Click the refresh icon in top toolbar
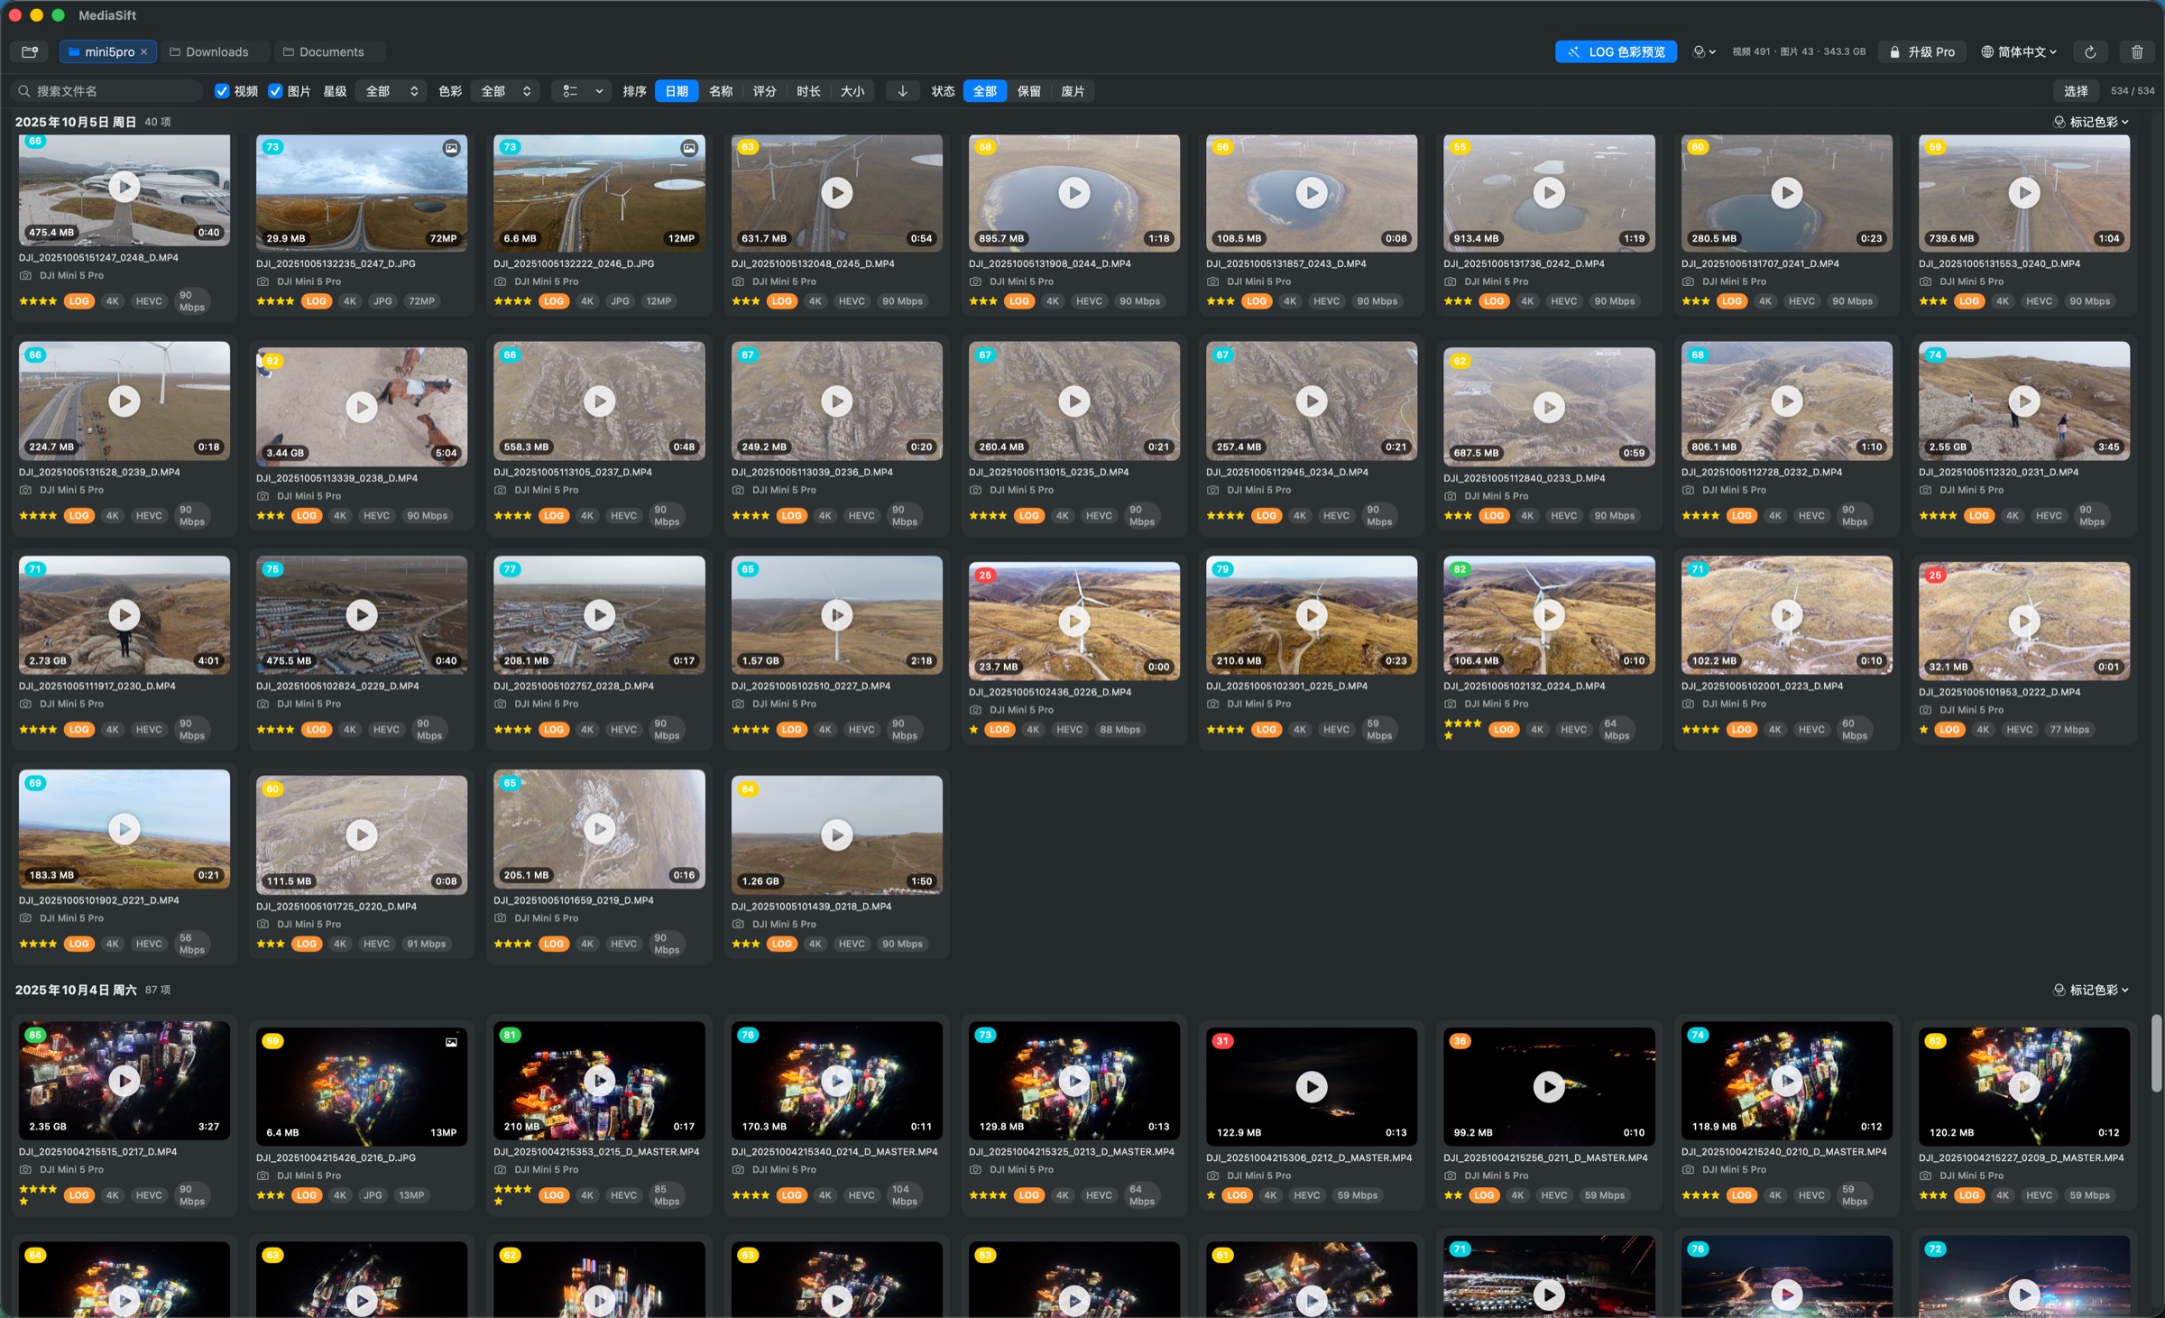The height and width of the screenshot is (1318, 2165). pyautogui.click(x=2090, y=51)
